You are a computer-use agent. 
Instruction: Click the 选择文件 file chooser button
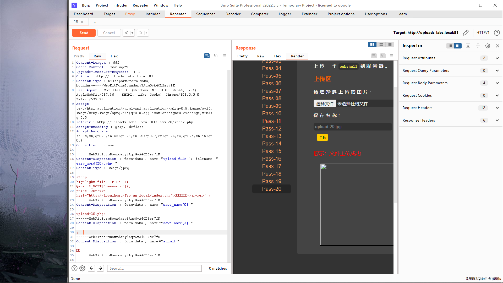click(x=325, y=104)
